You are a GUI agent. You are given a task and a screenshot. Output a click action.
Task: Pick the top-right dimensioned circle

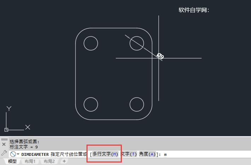click(137, 43)
